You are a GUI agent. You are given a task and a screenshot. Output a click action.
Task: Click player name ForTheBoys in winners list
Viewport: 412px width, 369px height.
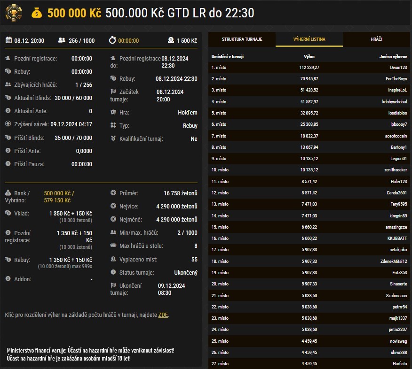tap(396, 79)
